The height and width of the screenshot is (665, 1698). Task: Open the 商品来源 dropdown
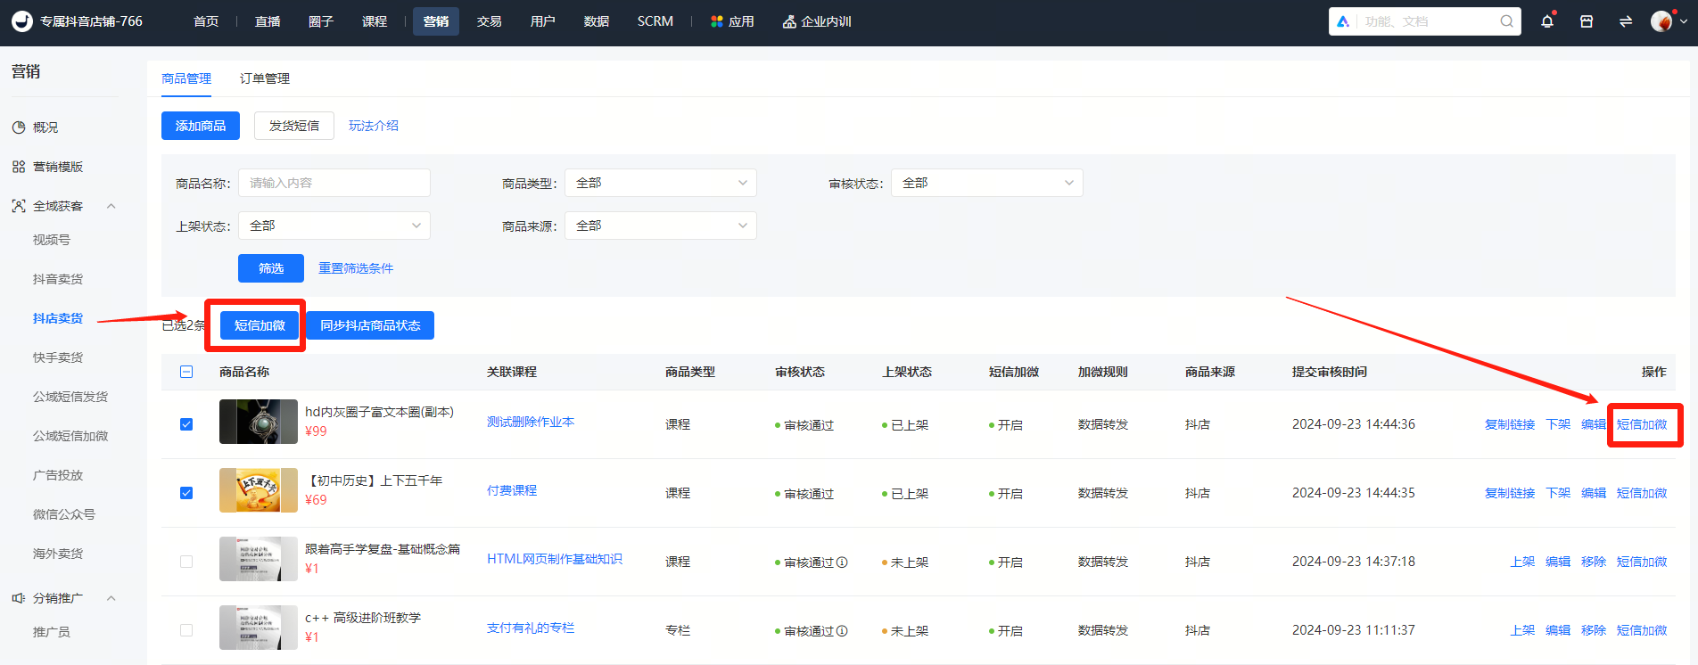coord(661,226)
